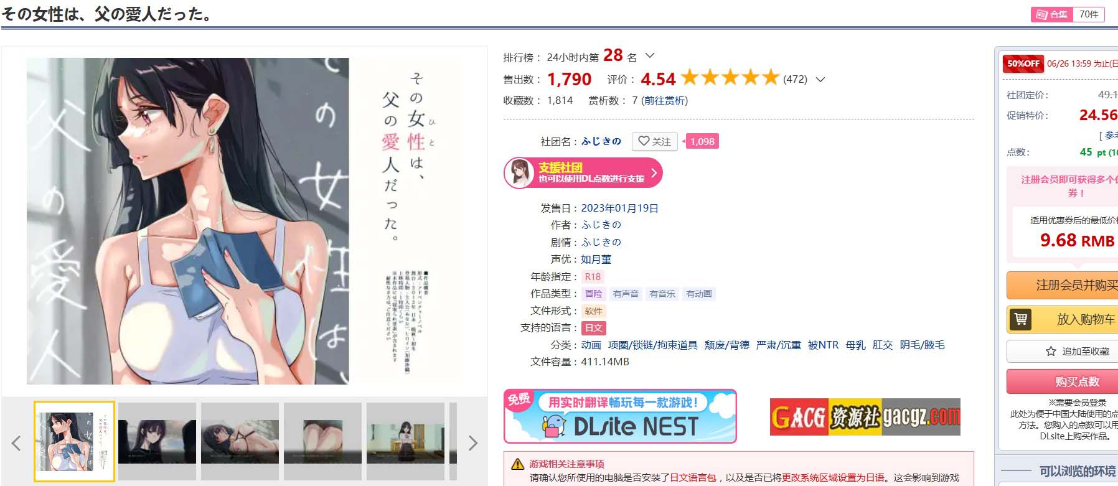This screenshot has height=486, width=1118.
Task: Click the 购买点数 button
Action: [1077, 381]
